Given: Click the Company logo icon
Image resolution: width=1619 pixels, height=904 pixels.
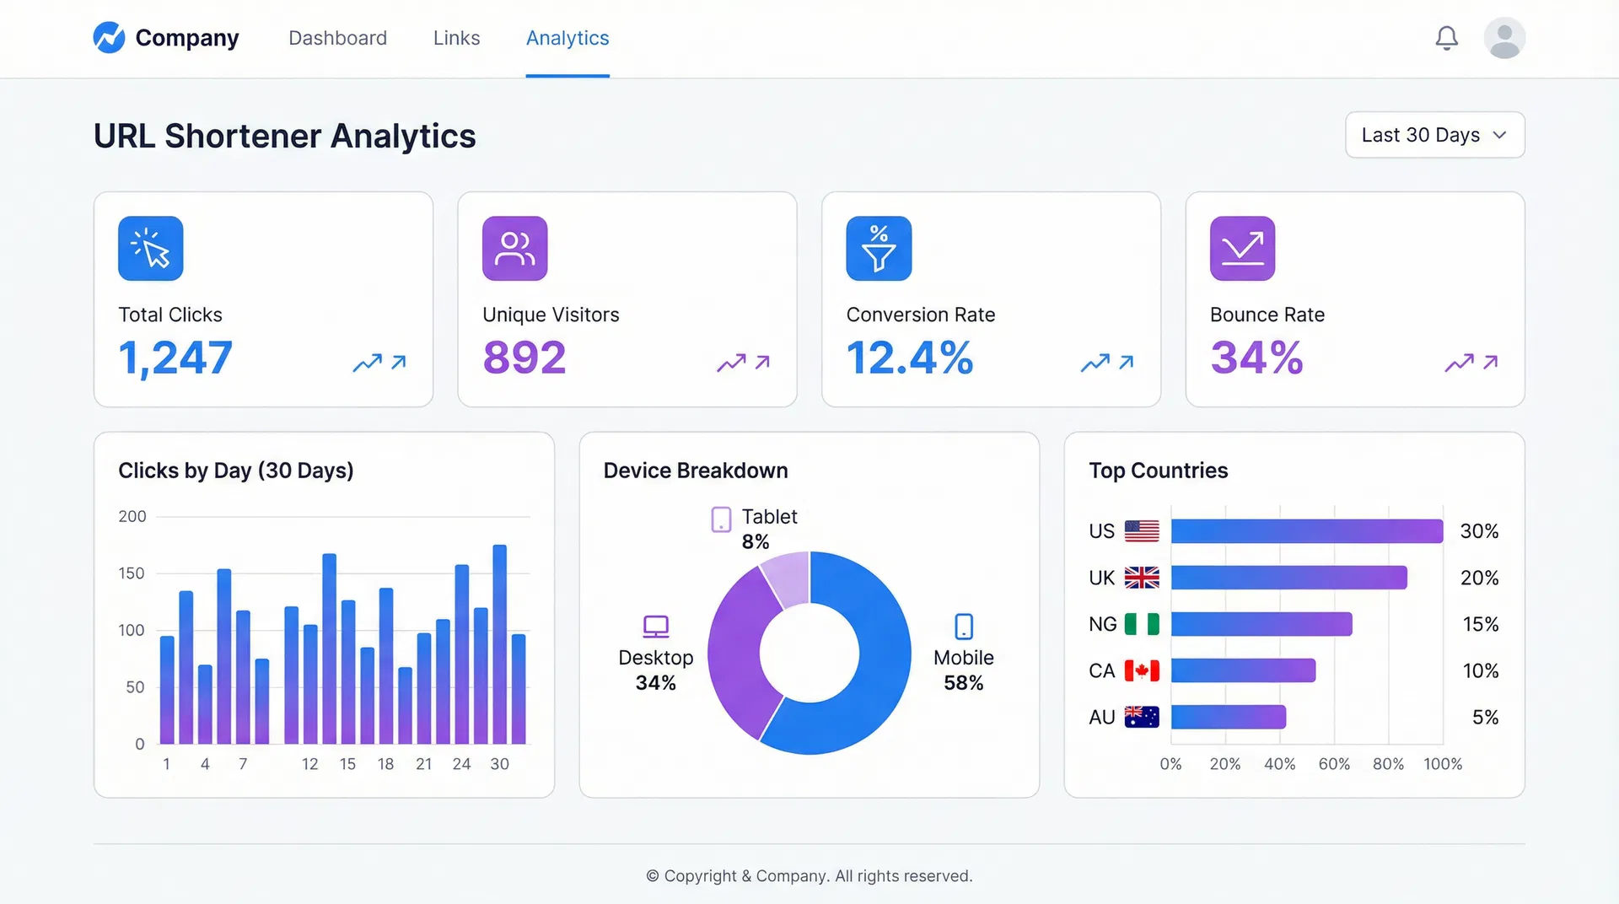Looking at the screenshot, I should pos(110,38).
